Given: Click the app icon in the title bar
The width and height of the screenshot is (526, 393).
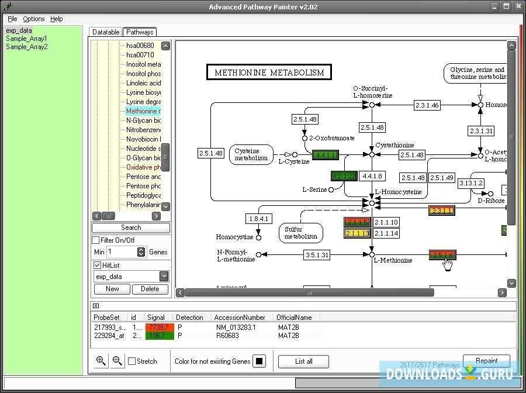Looking at the screenshot, I should tap(8, 6).
